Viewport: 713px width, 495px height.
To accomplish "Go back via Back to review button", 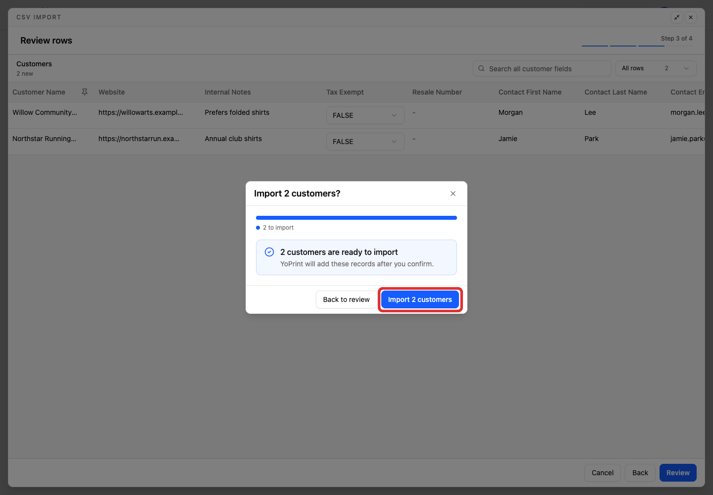I will coord(347,299).
